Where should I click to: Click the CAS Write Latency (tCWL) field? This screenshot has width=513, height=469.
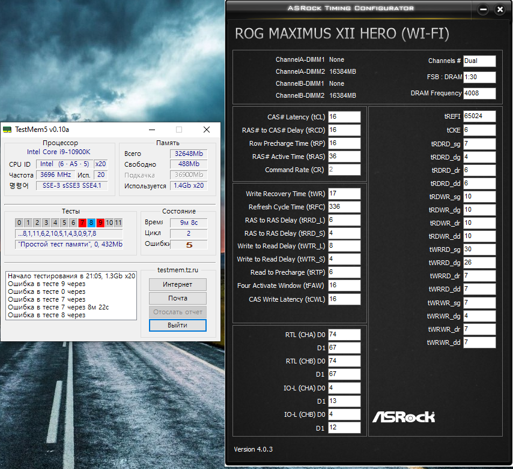pyautogui.click(x=344, y=299)
